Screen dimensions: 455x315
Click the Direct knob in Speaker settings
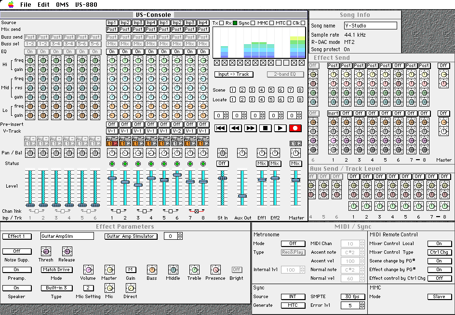tap(131, 288)
